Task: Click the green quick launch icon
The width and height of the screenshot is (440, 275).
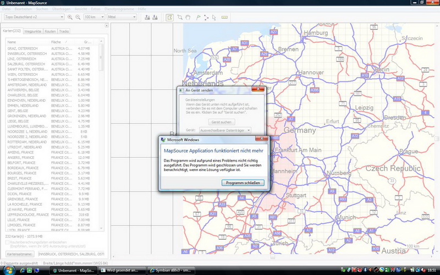Action: (x=30, y=271)
